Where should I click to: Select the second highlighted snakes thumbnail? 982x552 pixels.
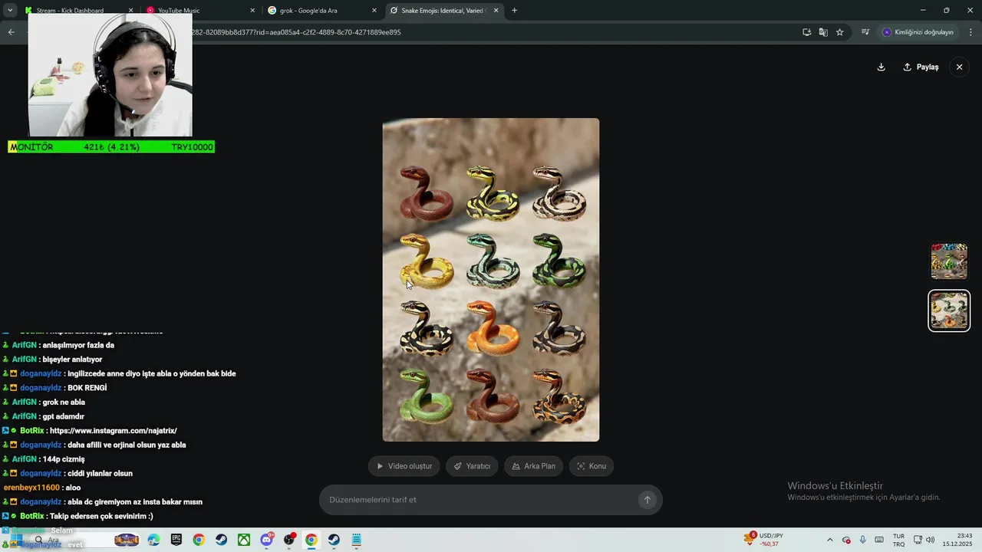point(949,310)
